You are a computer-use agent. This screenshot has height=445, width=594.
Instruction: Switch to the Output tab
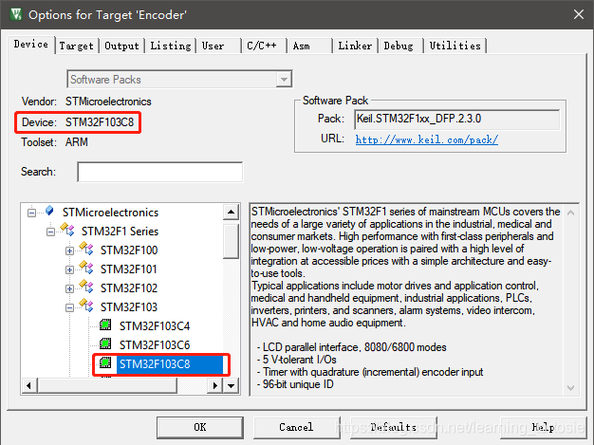(x=122, y=46)
